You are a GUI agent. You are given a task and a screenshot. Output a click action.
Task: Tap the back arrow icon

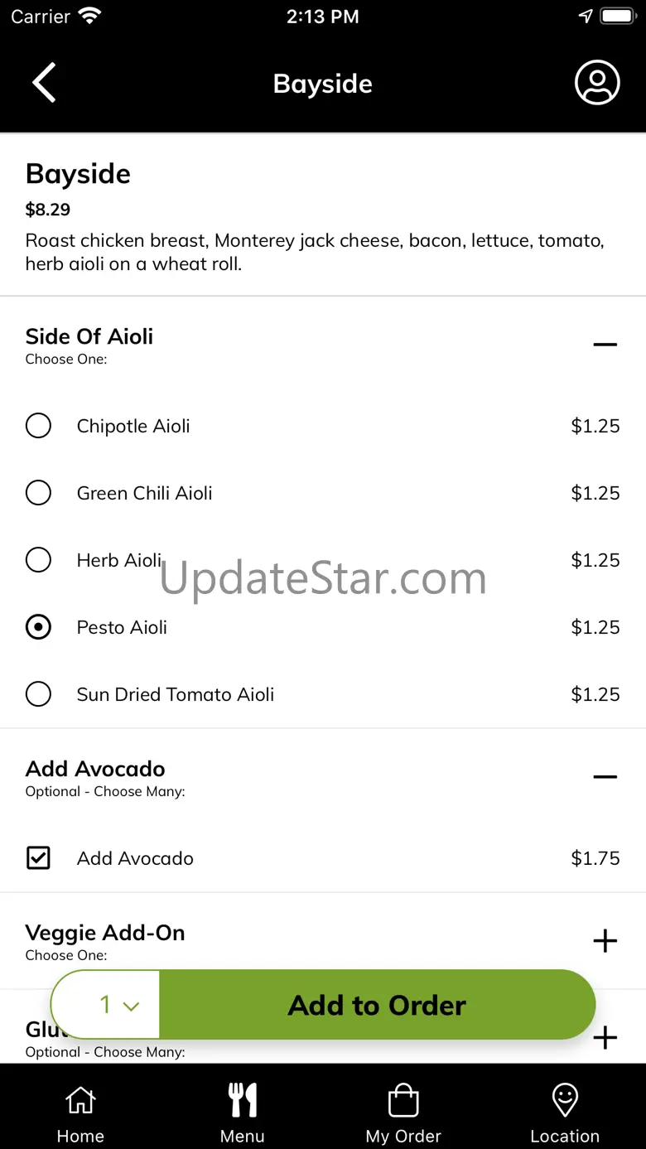pos(44,83)
